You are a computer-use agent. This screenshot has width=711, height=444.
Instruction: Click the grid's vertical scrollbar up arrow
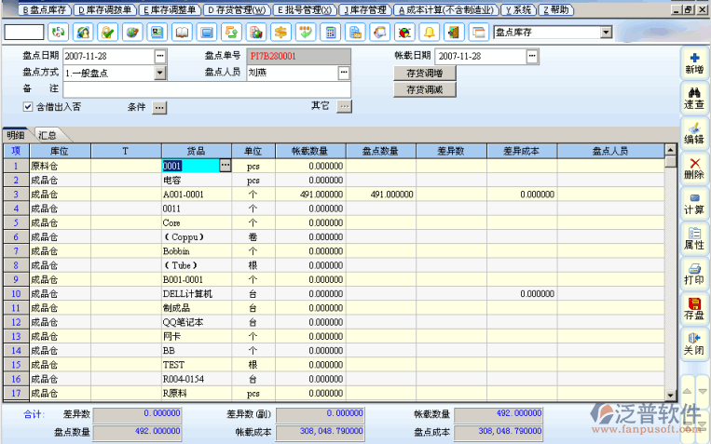coord(670,150)
